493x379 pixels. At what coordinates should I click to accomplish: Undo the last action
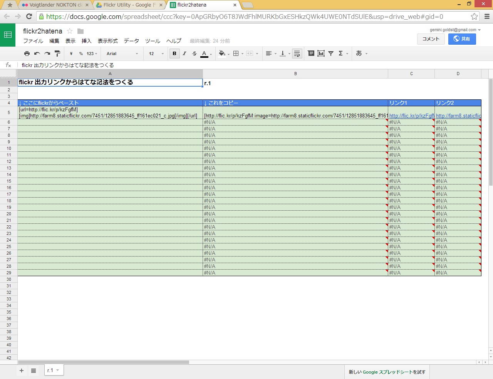pos(37,54)
